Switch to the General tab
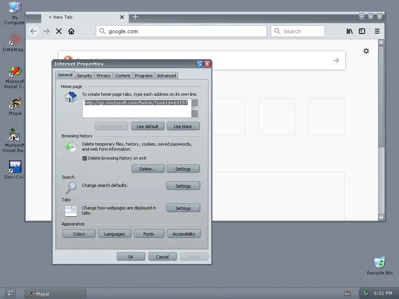399x299 pixels. 65,75
